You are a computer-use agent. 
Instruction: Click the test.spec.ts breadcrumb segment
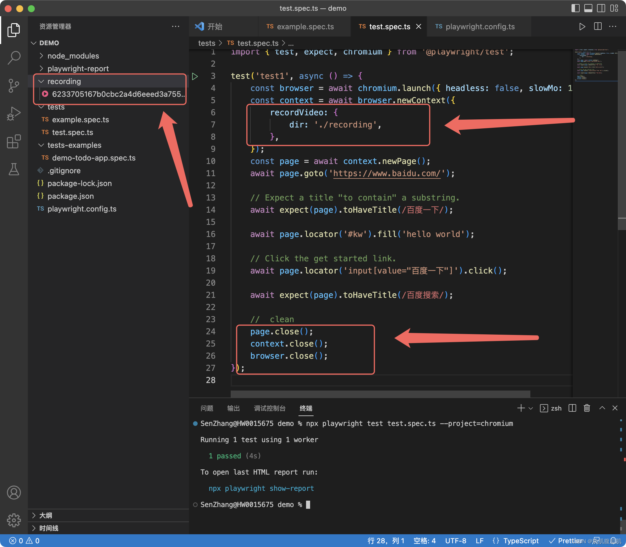point(253,43)
